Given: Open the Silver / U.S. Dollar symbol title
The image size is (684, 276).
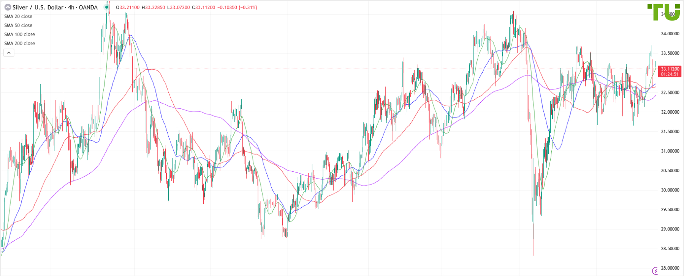Looking at the screenshot, I should click(x=55, y=7).
